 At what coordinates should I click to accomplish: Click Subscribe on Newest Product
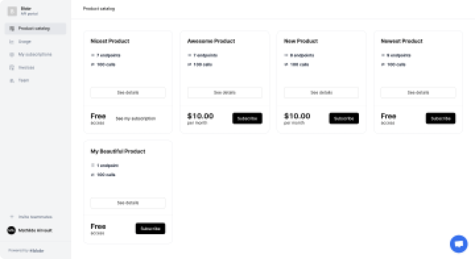(x=440, y=118)
